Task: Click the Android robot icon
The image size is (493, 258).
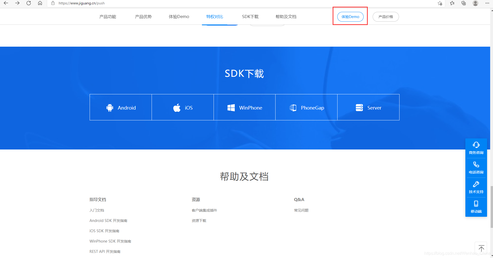Action: tap(110, 108)
